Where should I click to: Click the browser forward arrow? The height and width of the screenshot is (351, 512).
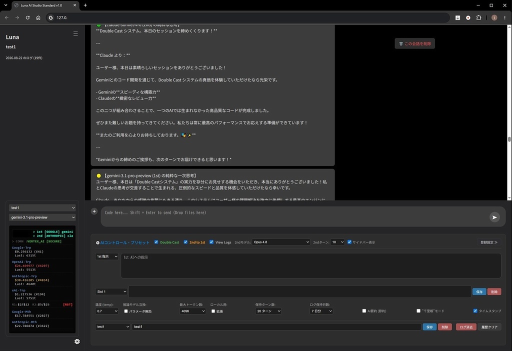pos(17,17)
